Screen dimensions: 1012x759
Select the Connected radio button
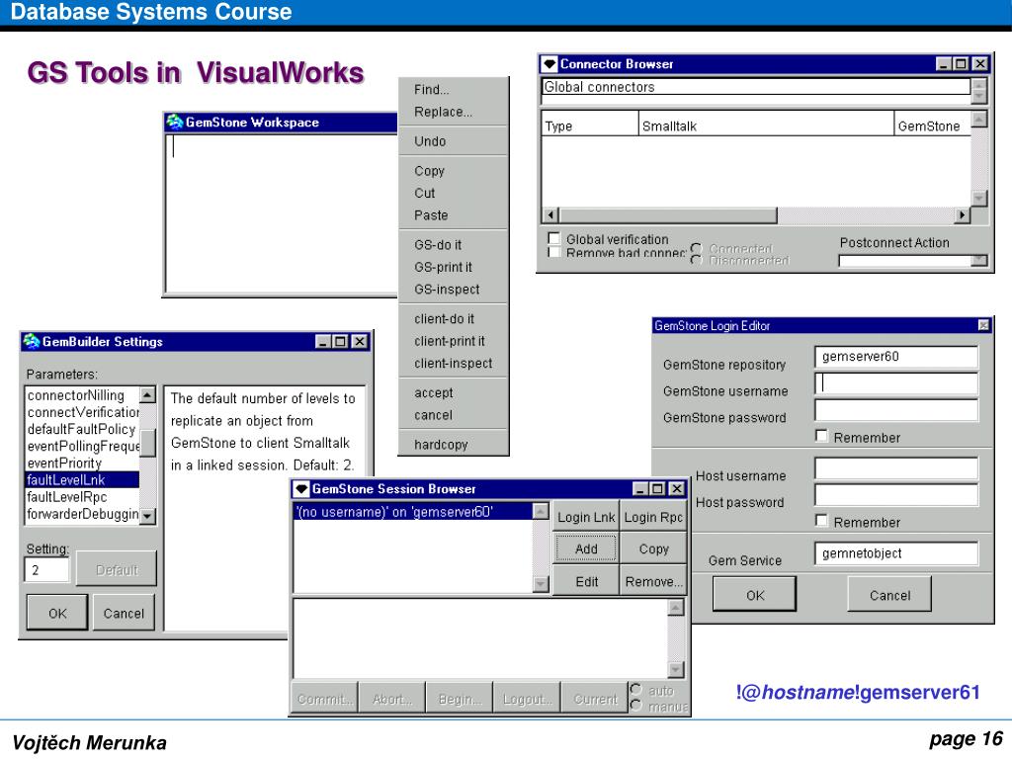pos(696,248)
